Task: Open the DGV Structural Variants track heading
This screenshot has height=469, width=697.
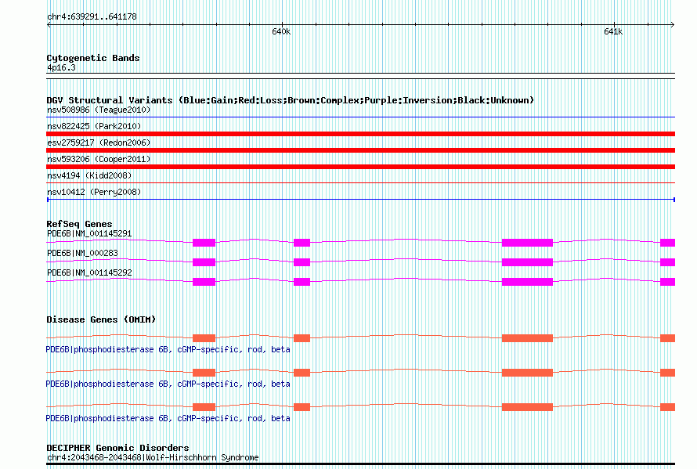Action: (291, 100)
